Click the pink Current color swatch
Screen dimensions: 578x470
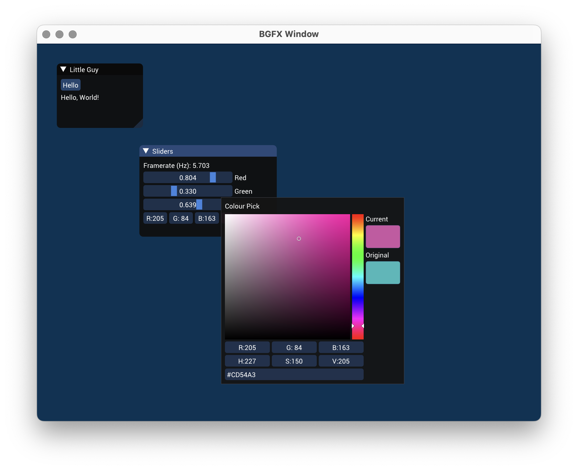382,236
